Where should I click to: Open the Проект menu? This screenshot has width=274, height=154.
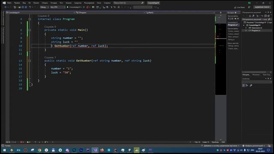36,3
